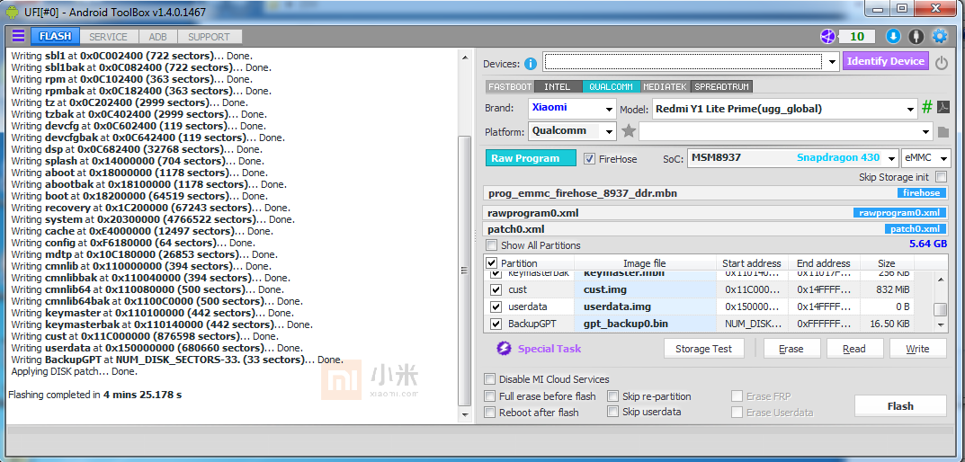Viewport: 965px width, 462px height.
Task: Click the purple globe network icon
Action: (x=828, y=36)
